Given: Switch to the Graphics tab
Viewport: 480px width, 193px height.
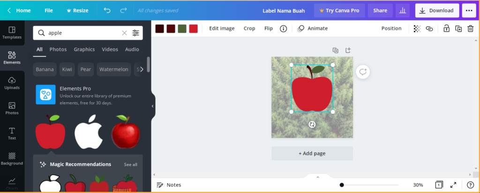Looking at the screenshot, I should 84,50.
